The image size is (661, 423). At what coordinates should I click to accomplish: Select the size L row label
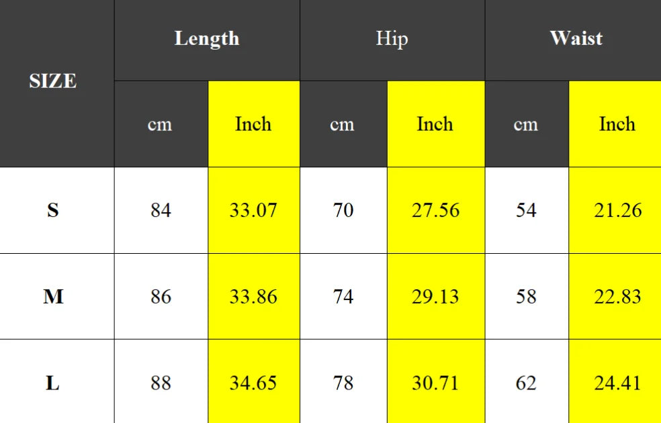[x=53, y=383]
